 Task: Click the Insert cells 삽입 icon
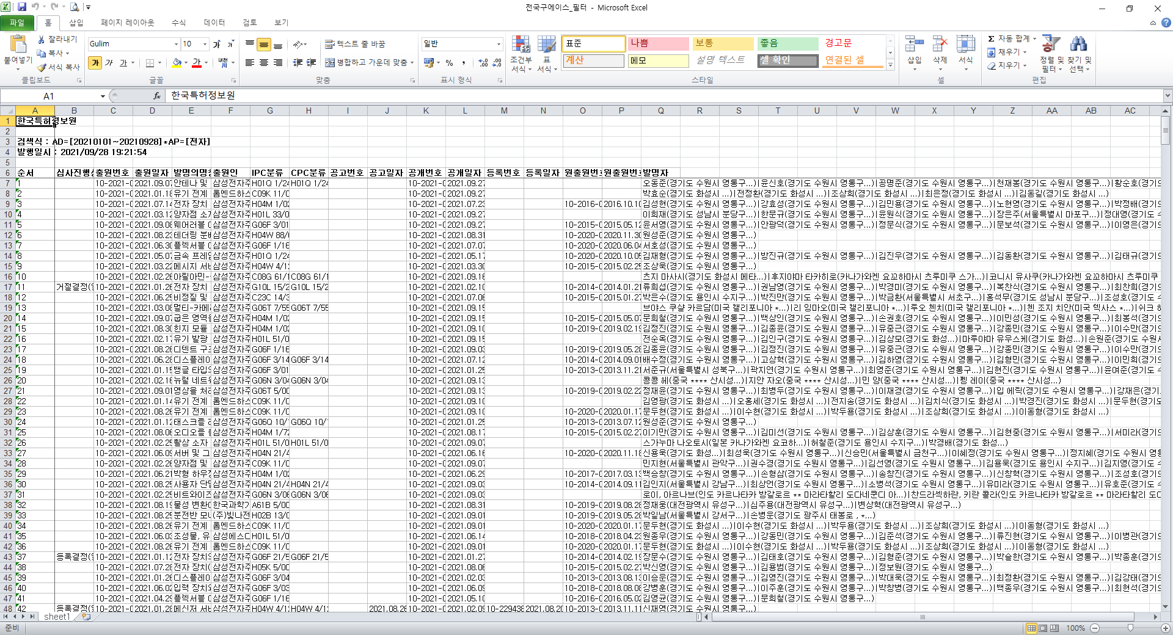pyautogui.click(x=914, y=44)
